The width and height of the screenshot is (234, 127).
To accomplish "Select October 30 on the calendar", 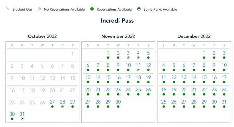I will pyautogui.click(x=12, y=114).
